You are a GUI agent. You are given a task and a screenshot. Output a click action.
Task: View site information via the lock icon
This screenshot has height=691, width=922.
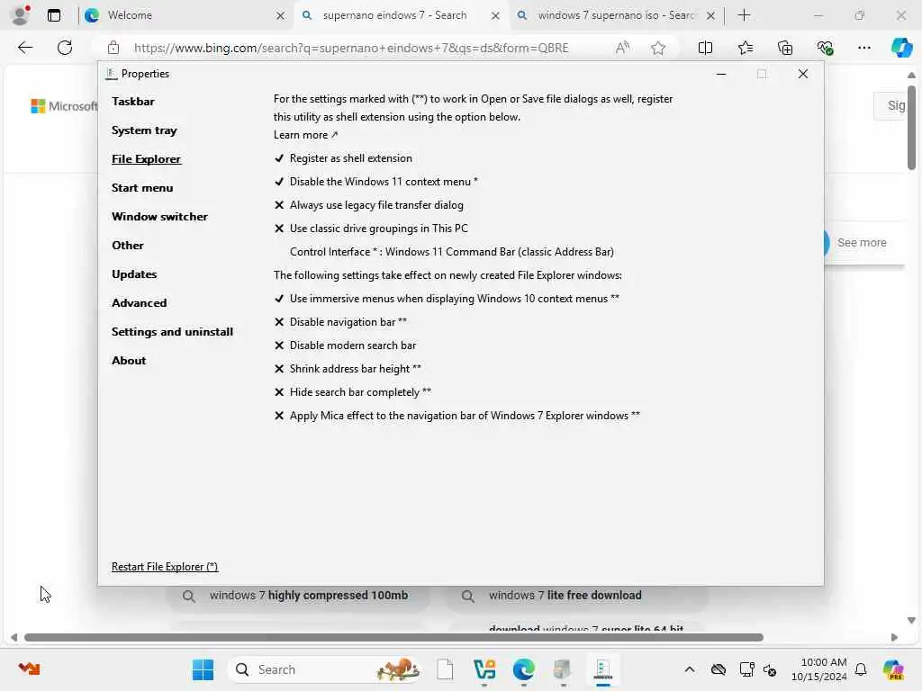click(113, 48)
